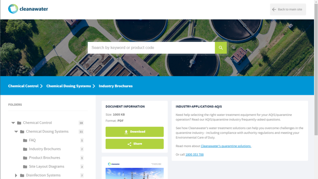Collapse the Chemical Control tree node
The image size is (318, 179).
13,123
